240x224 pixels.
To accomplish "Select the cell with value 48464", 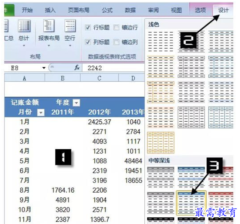I will click(x=133, y=161).
